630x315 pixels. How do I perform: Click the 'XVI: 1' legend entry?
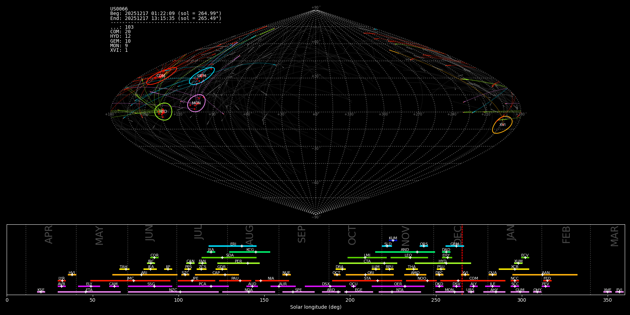pyautogui.click(x=119, y=50)
